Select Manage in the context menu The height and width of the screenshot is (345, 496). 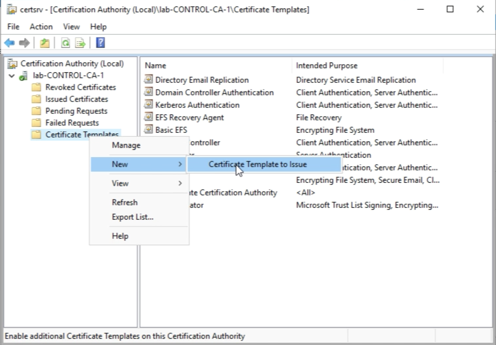click(x=126, y=145)
